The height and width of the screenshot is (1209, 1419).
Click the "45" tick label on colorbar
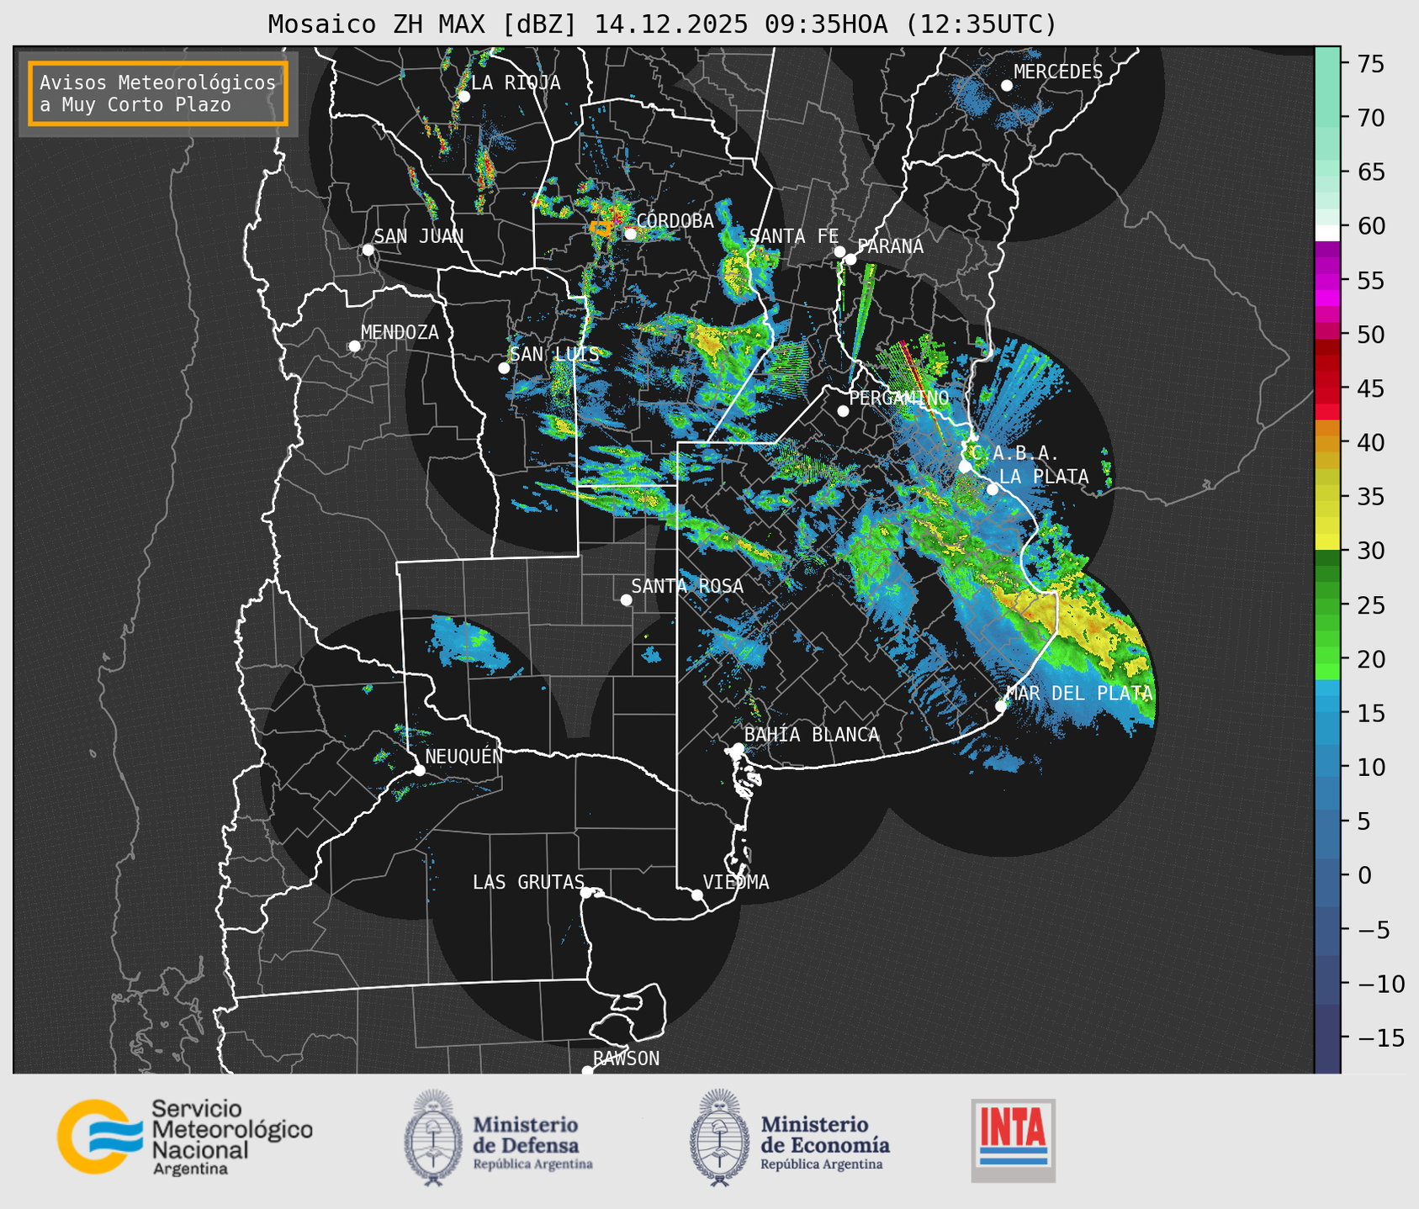click(x=1369, y=389)
